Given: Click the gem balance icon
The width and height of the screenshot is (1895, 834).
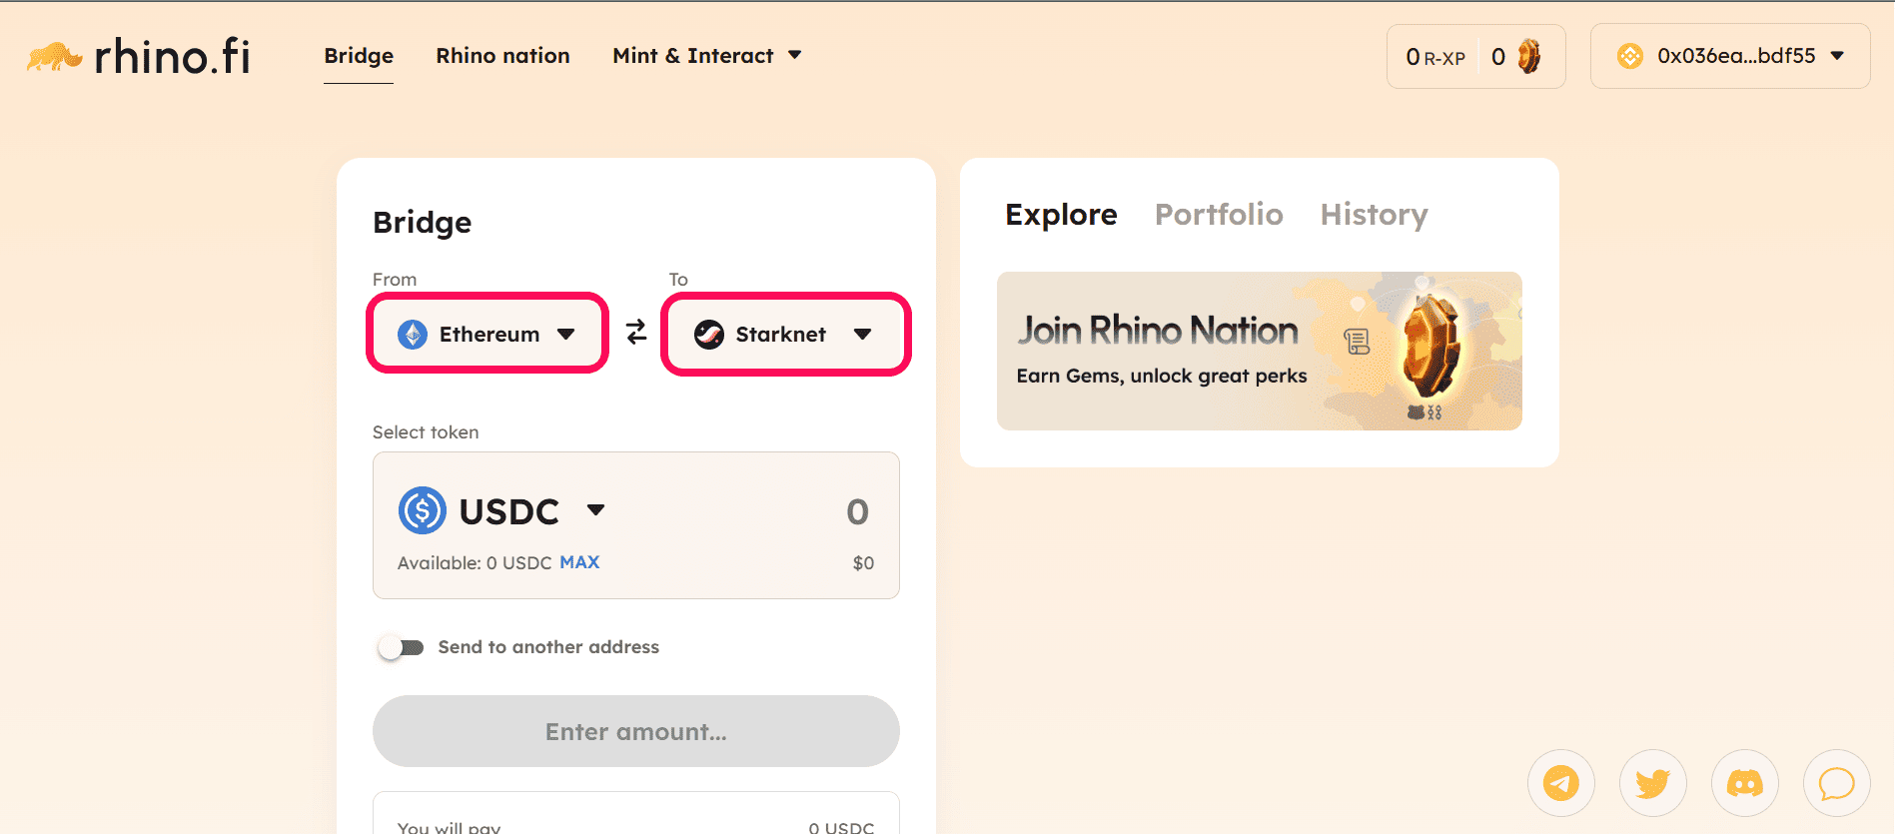Looking at the screenshot, I should click(x=1528, y=57).
